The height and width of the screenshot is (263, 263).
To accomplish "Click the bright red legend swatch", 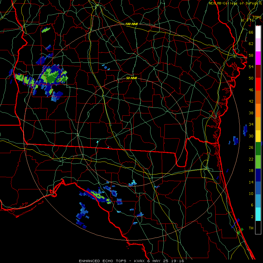I will click(258, 84).
